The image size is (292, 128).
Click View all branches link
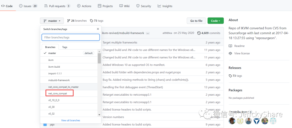pyautogui.click(x=71, y=120)
